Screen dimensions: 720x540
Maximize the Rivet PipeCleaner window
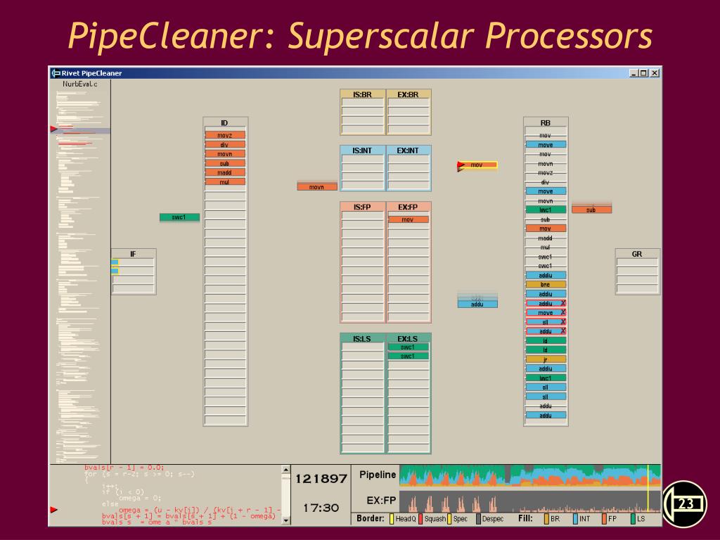(643, 73)
